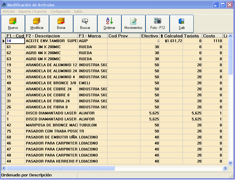The image size is (235, 180).
Task: Click code cell 2 of DISCO DIAMANTADO LASER
Action: (x=15, y=113)
